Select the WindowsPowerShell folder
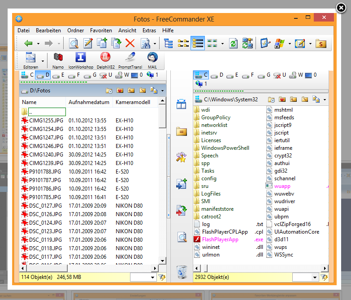Image resolution: width=351 pixels, height=300 pixels. pyautogui.click(x=225, y=148)
